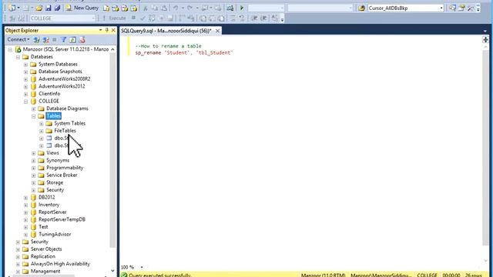Open the 100 % zoom dropdown
Image resolution: width=493 pixels, height=277 pixels.
tap(142, 267)
